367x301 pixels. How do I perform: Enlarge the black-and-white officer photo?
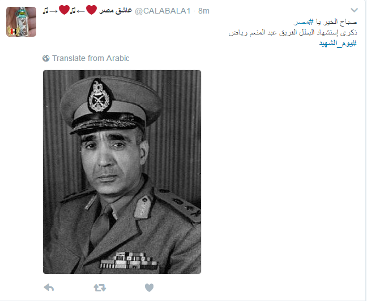click(x=122, y=172)
